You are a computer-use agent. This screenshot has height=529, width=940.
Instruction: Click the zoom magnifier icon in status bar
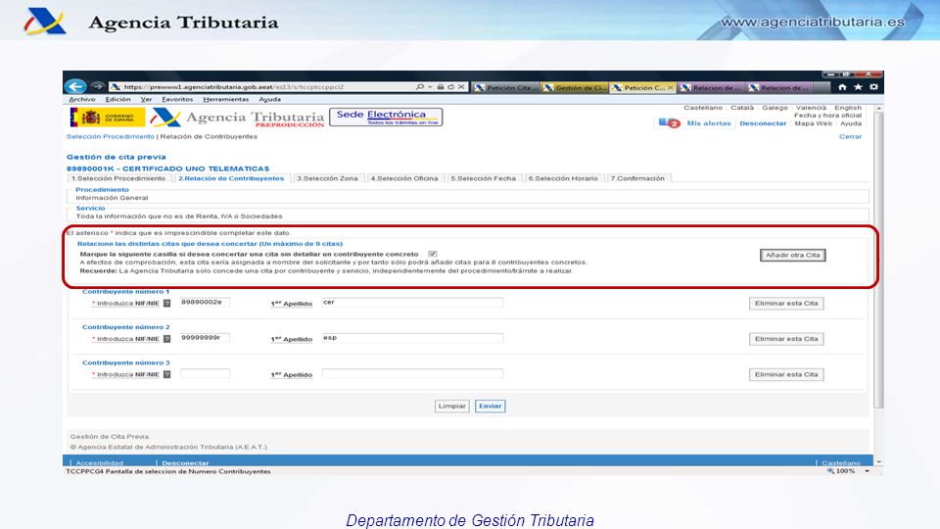click(x=831, y=471)
